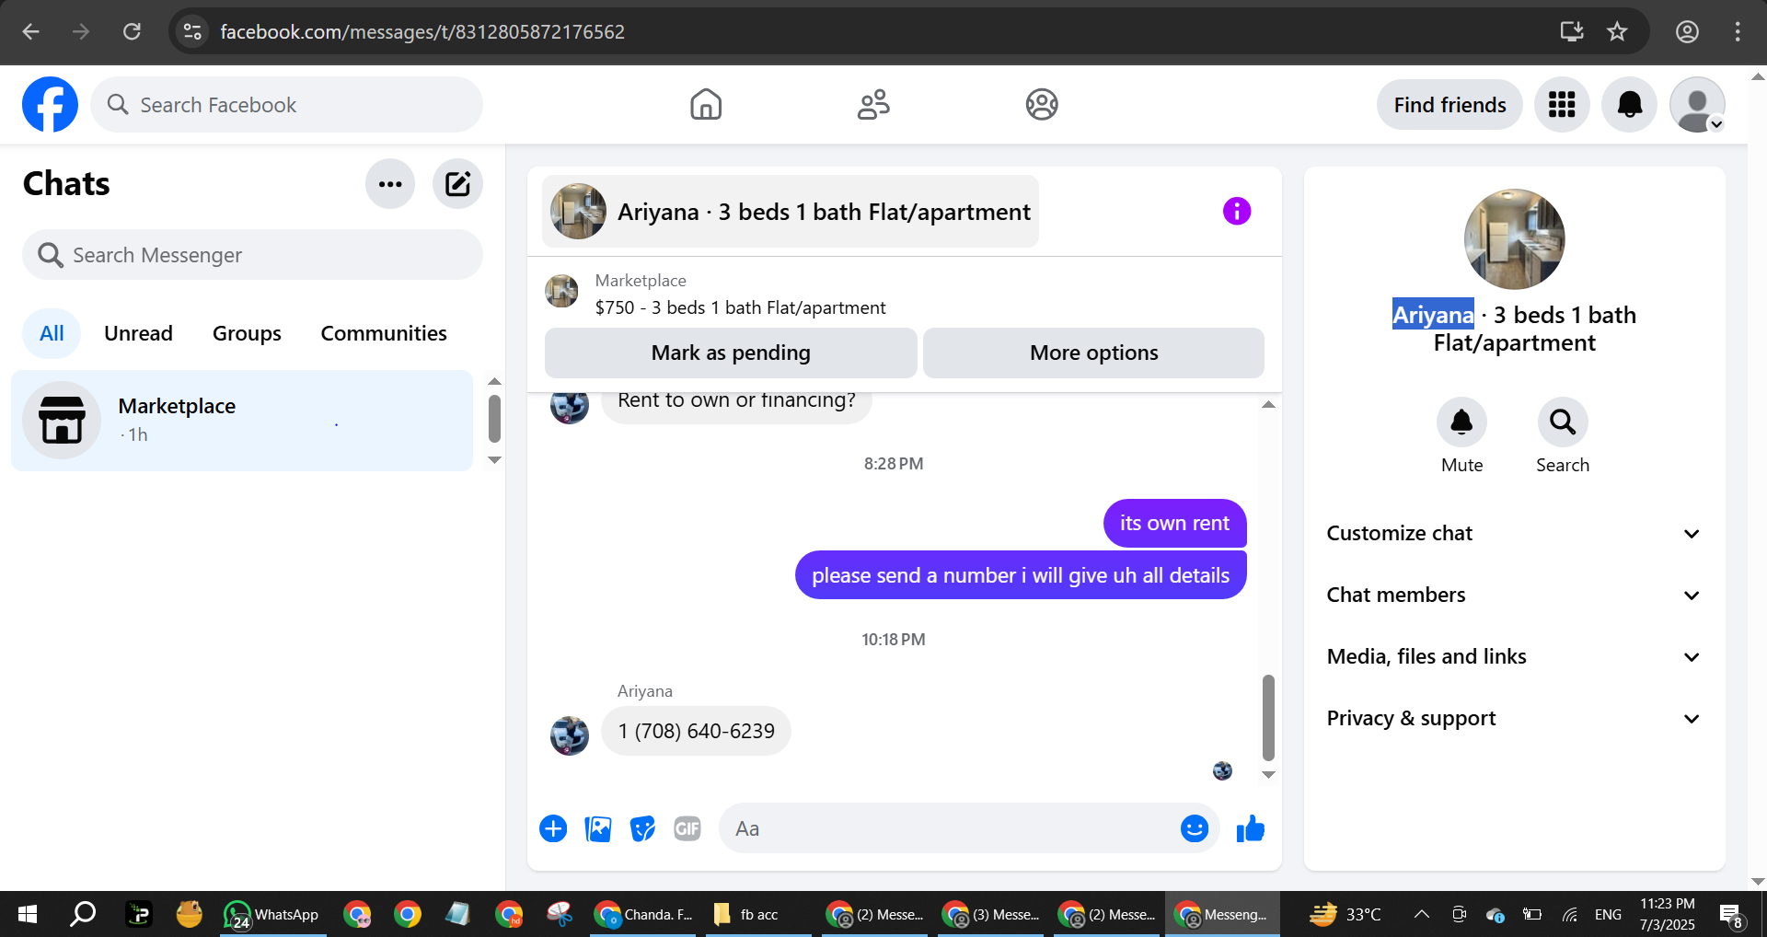The height and width of the screenshot is (937, 1767).
Task: Choose a GIF in composer
Action: click(x=687, y=828)
